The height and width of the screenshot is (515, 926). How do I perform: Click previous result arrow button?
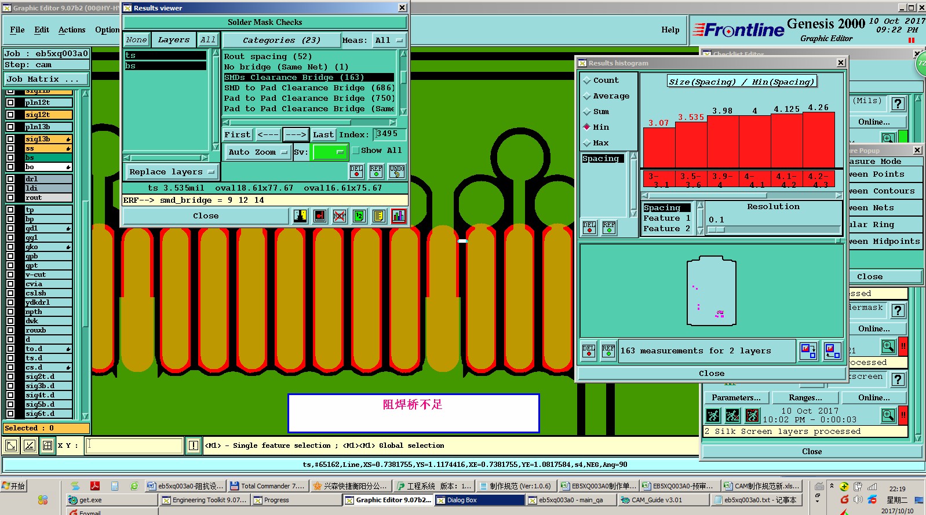(x=268, y=135)
